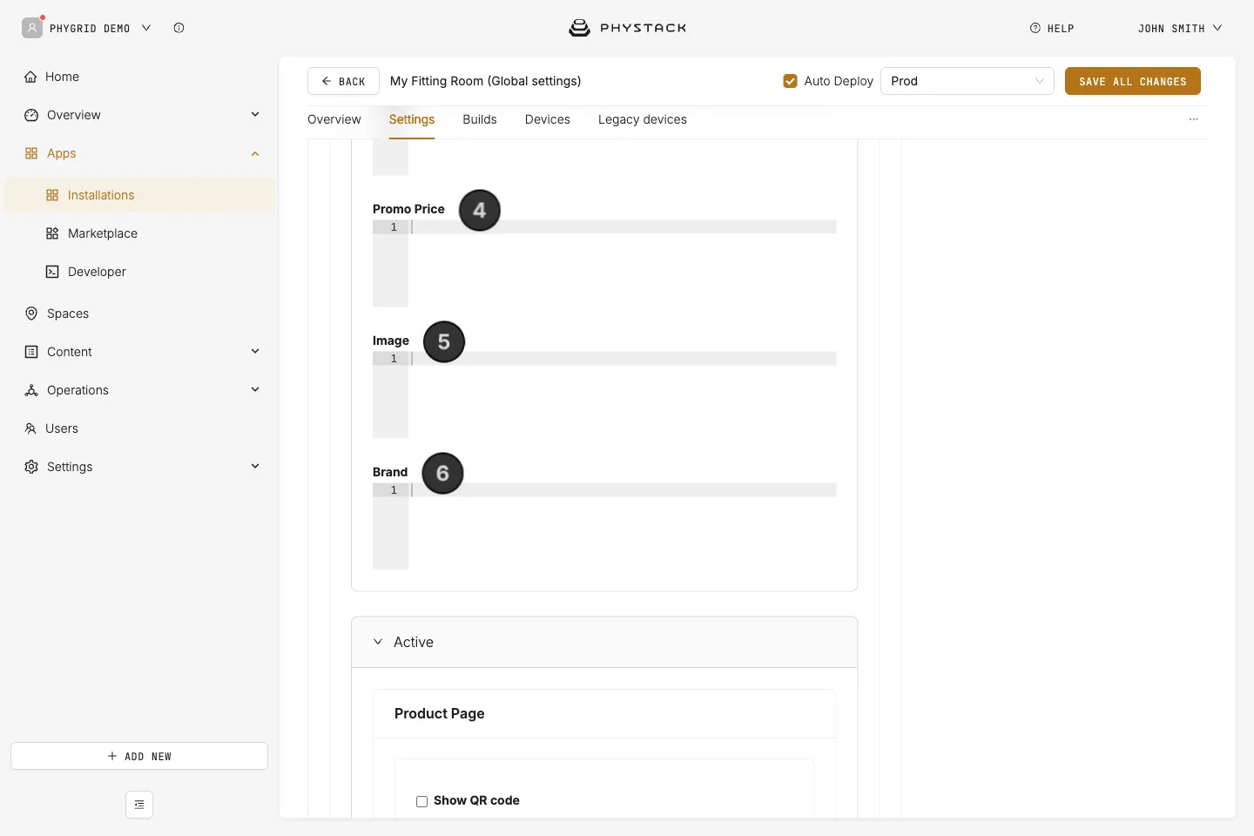The width and height of the screenshot is (1254, 836).
Task: Collapse the Apps sidebar chevron
Action: pos(255,153)
